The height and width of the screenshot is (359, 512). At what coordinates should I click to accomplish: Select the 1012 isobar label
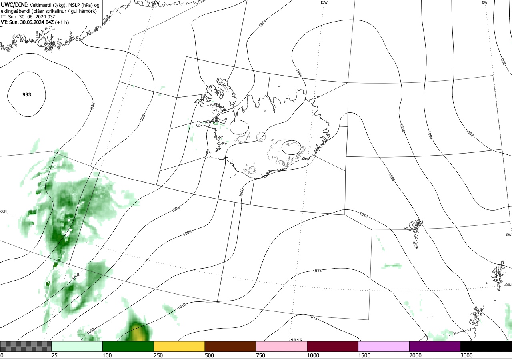point(317,271)
